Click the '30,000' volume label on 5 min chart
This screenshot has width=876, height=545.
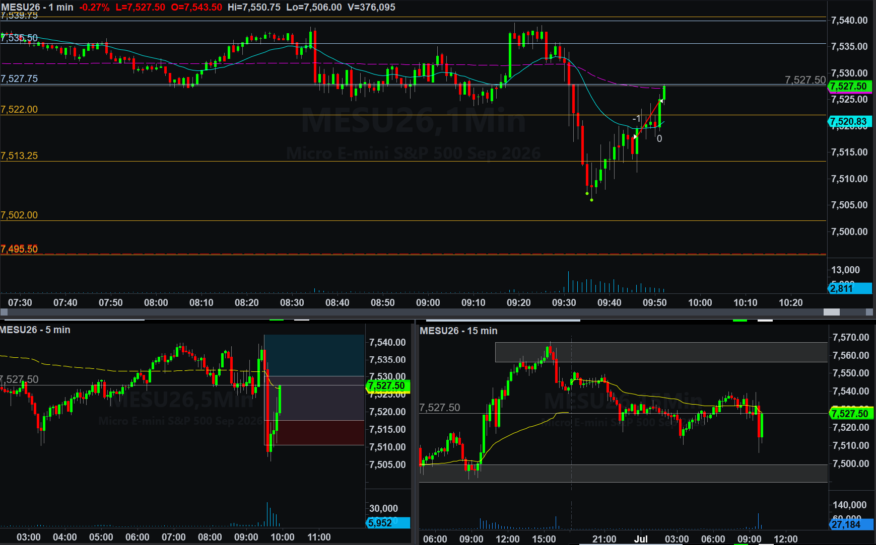(x=383, y=508)
